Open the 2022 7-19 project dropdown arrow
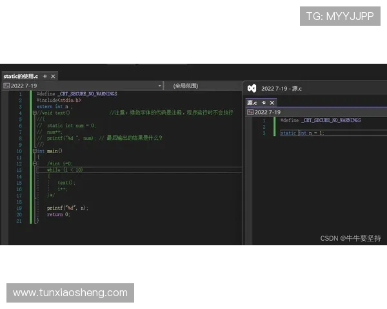 point(160,86)
